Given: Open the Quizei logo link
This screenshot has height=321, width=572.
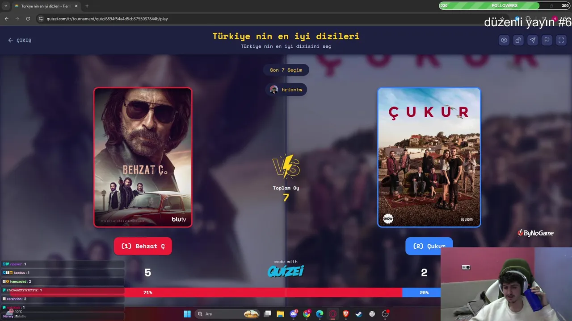Looking at the screenshot, I should pos(286,271).
